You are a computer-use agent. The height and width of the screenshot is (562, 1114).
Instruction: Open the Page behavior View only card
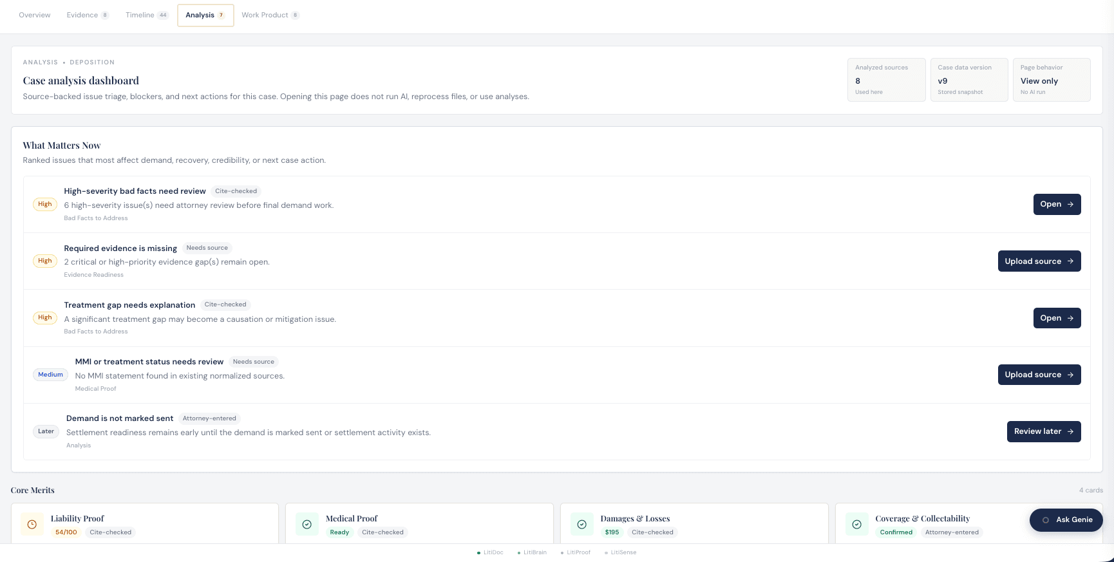1052,80
